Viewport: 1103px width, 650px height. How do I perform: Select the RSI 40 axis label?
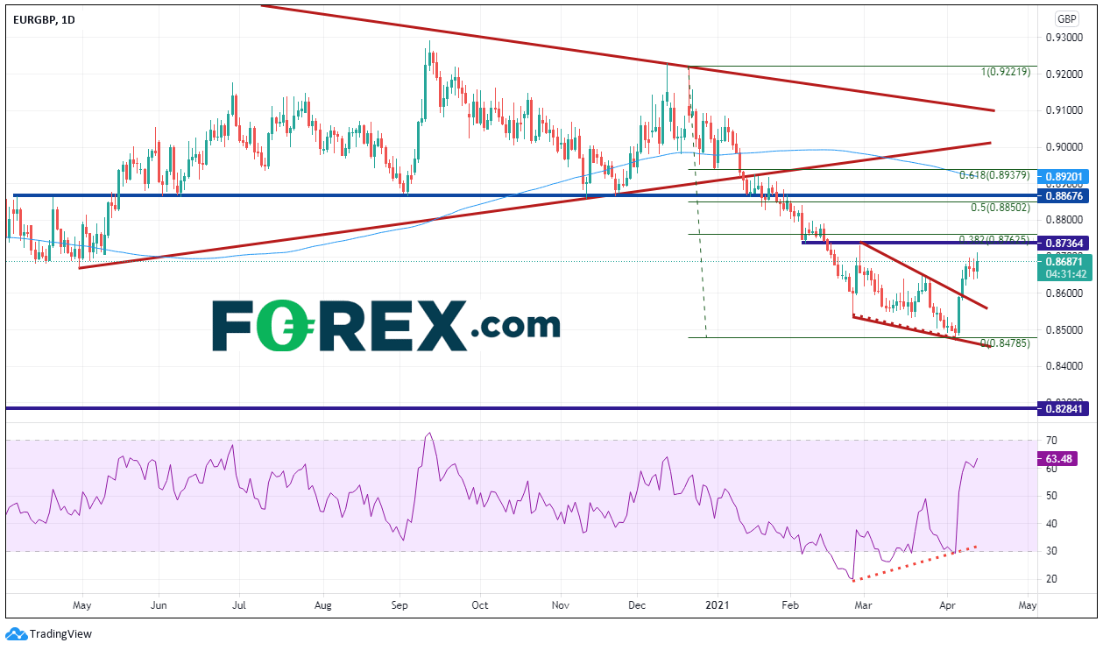(x=1050, y=524)
